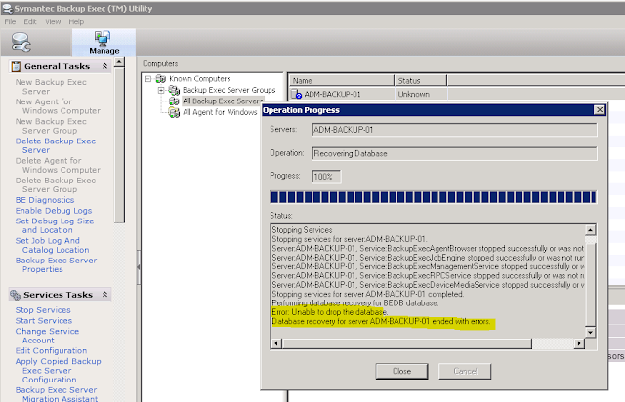The width and height of the screenshot is (625, 402).
Task: Click the 'Error: Unable to drop the database' line
Action: 329,312
